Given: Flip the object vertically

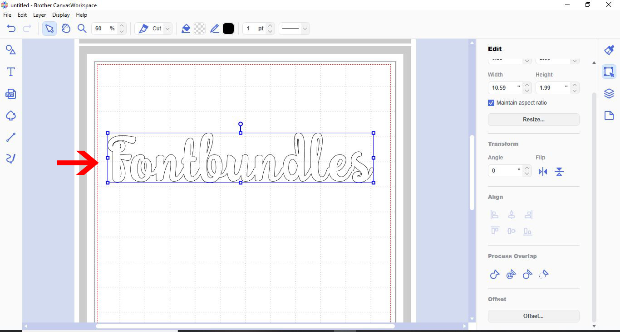Looking at the screenshot, I should pos(559,172).
